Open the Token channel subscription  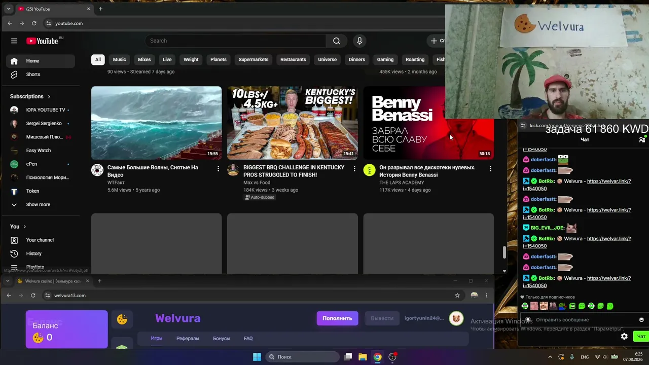pos(41,191)
